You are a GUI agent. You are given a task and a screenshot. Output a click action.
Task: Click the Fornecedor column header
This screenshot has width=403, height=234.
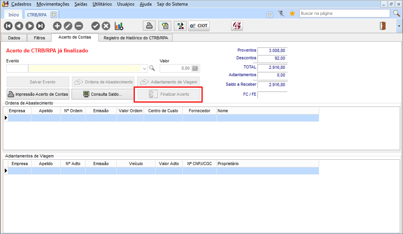(x=199, y=111)
